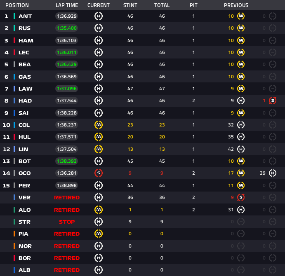
Task: Click the red team color bar beside HAM
Action: point(14,40)
